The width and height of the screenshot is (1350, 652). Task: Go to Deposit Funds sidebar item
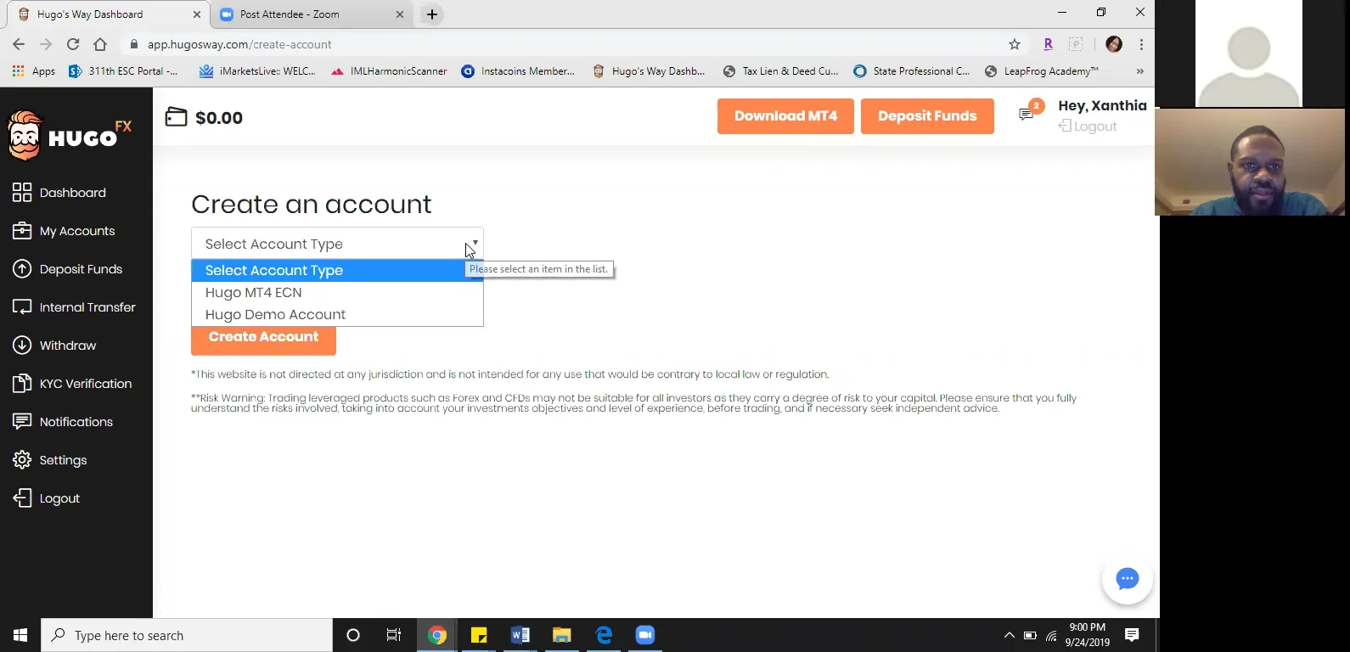tap(68, 269)
